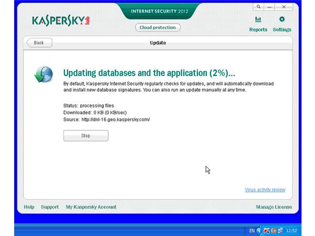Open the brown En keyboard tray icon

[x=274, y=231]
